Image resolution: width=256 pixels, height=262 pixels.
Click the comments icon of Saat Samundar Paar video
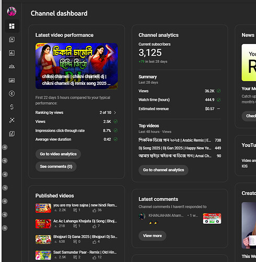[75, 257]
